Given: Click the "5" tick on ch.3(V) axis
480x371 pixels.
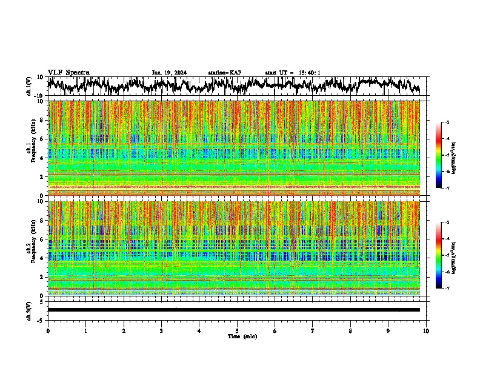Looking at the screenshot, I should [42, 302].
